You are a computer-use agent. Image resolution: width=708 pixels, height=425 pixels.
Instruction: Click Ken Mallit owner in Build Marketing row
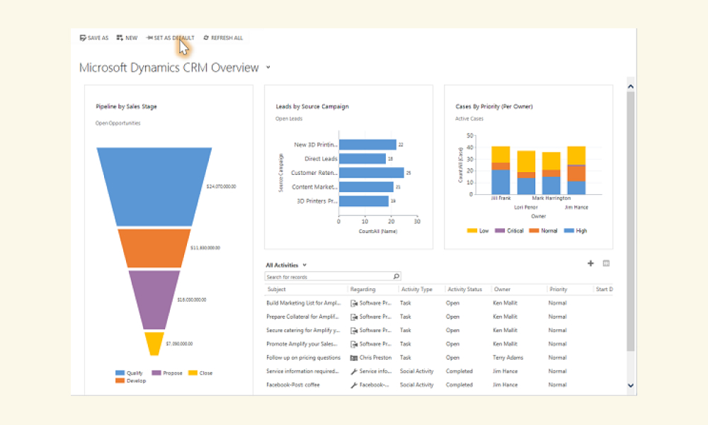pyautogui.click(x=506, y=303)
